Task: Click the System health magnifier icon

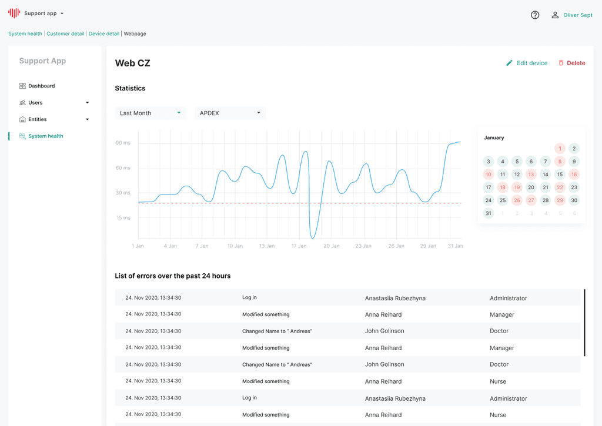Action: [x=22, y=136]
